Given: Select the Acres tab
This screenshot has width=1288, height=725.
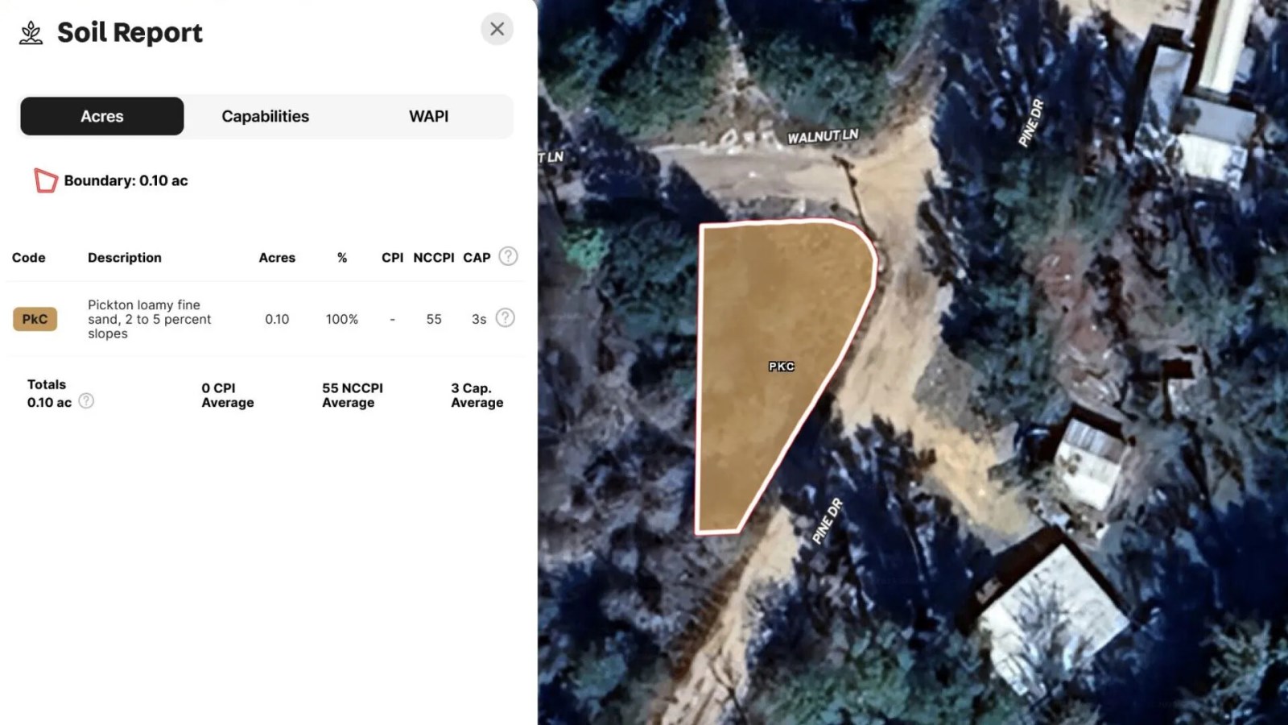Looking at the screenshot, I should [x=102, y=116].
